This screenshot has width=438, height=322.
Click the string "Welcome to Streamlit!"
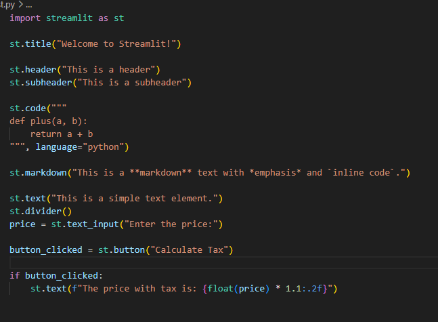coord(116,44)
